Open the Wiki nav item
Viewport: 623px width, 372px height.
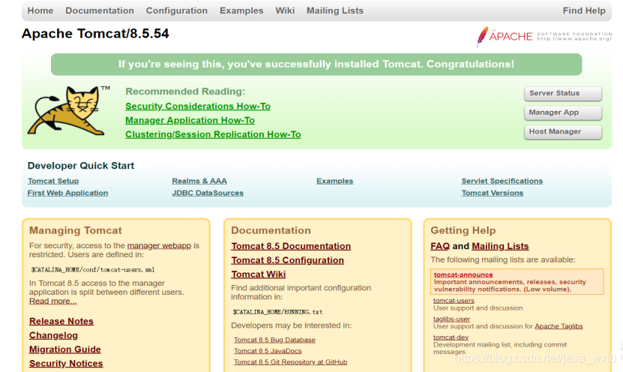(285, 10)
